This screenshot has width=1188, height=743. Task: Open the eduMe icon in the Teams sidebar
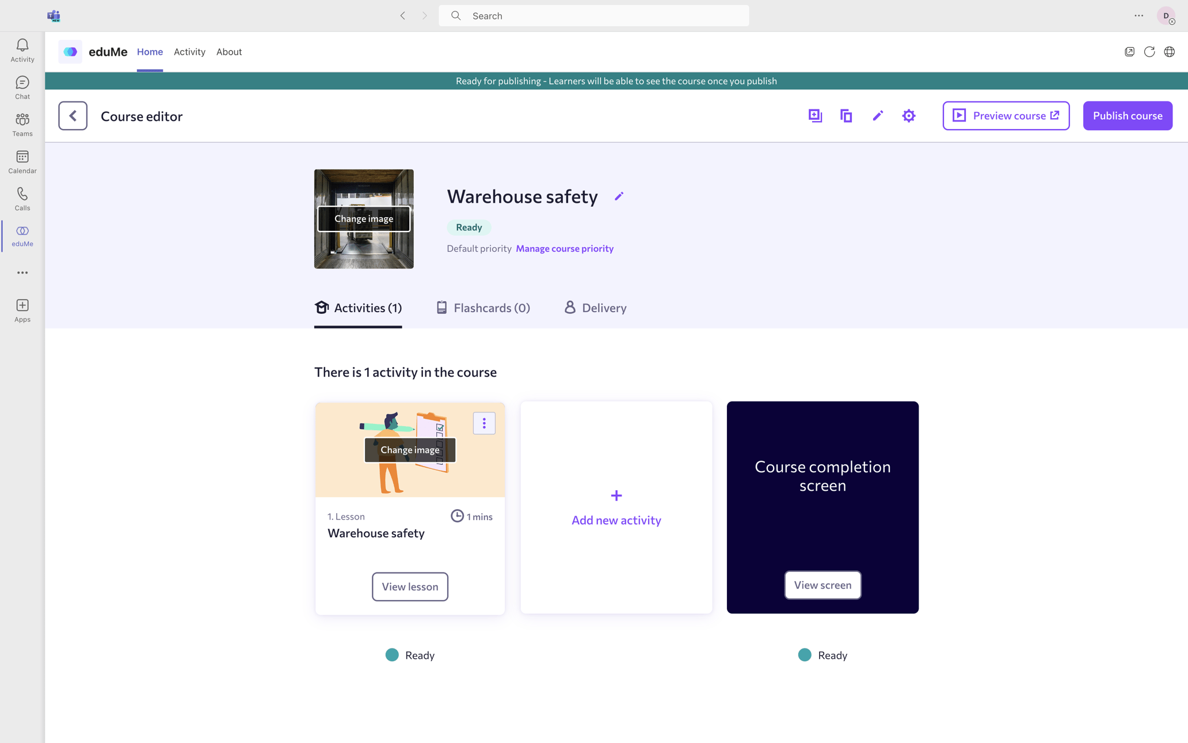22,235
